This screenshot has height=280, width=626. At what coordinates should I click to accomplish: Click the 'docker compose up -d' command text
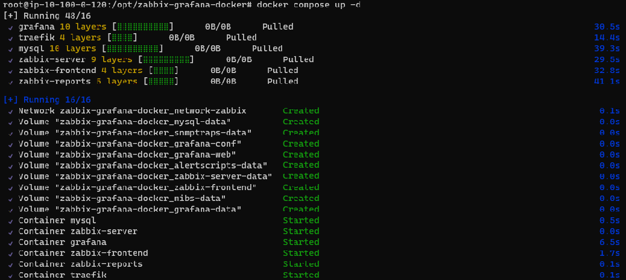[x=306, y=5]
